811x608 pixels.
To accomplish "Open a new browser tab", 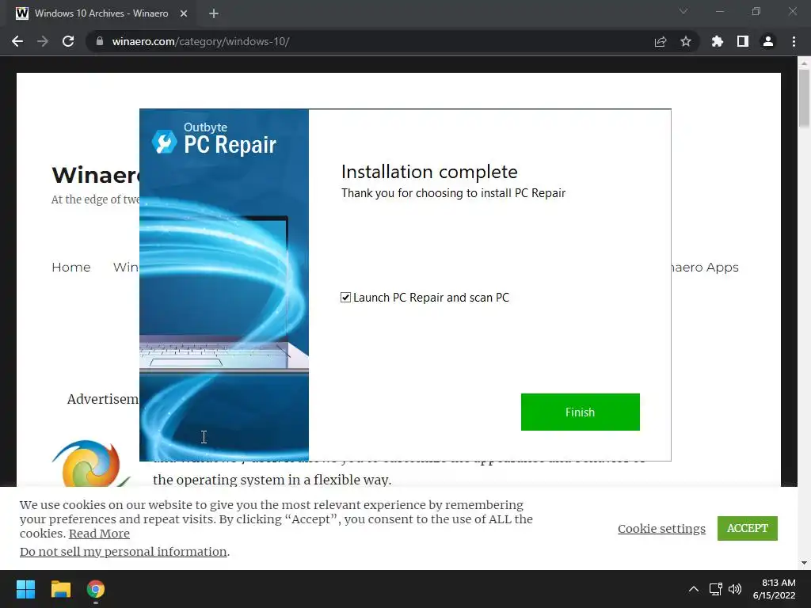I will (x=214, y=13).
